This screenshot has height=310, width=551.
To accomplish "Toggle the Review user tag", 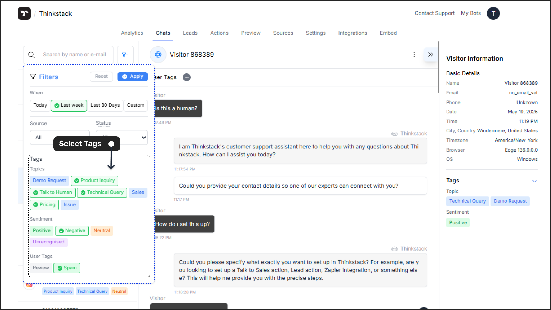I will (41, 268).
